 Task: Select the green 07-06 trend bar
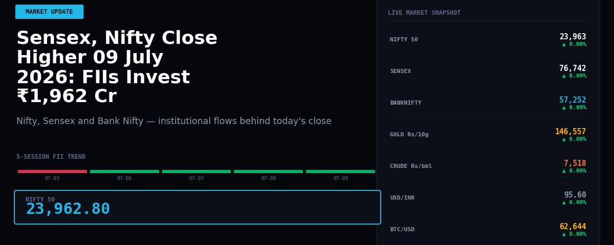124,171
